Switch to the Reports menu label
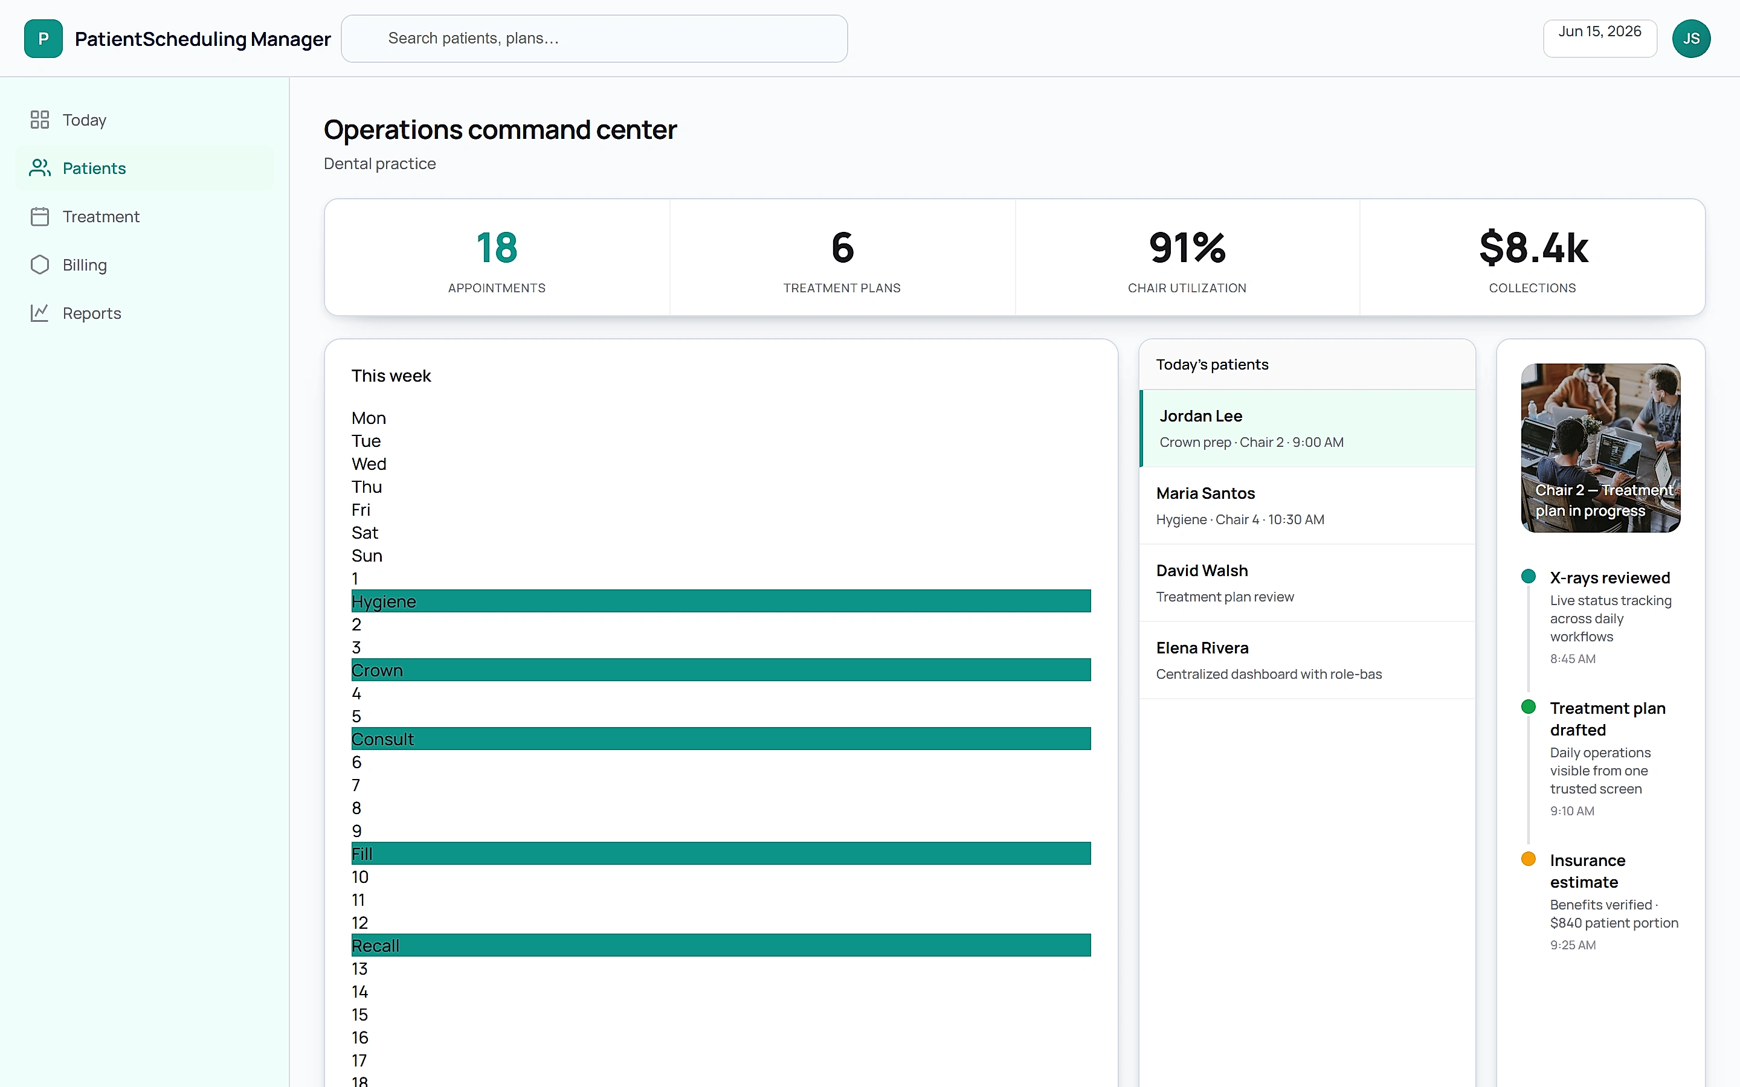 (92, 313)
